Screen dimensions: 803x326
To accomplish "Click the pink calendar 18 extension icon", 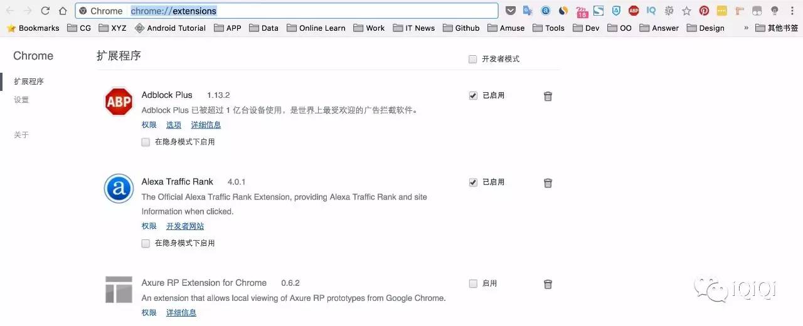I will click(582, 11).
